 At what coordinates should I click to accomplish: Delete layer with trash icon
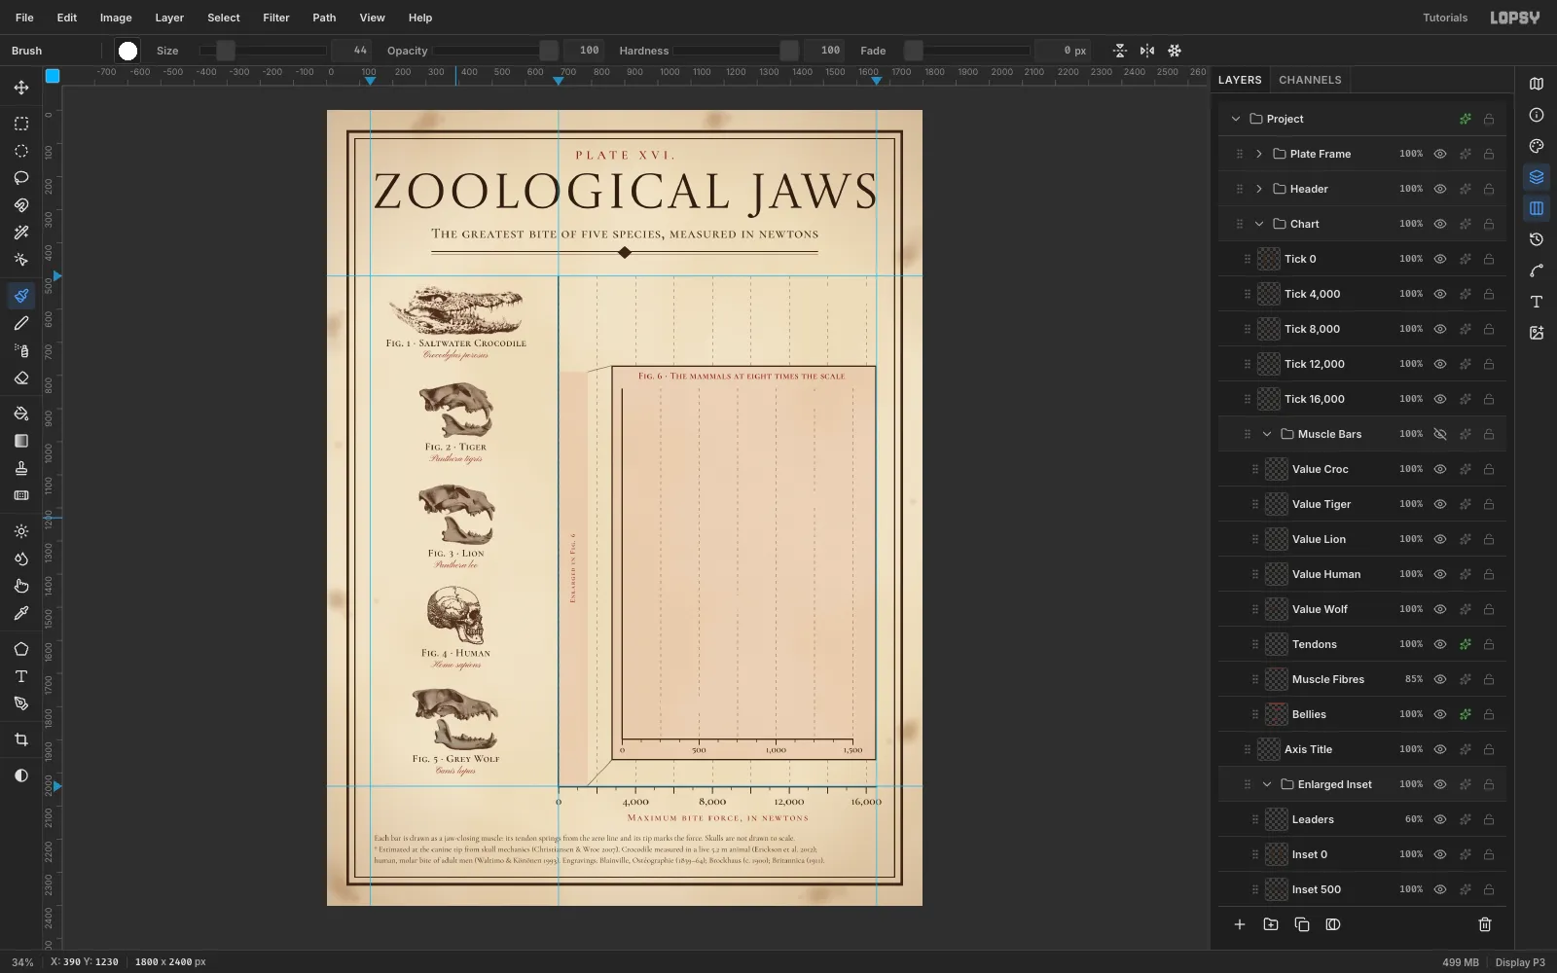pyautogui.click(x=1485, y=924)
